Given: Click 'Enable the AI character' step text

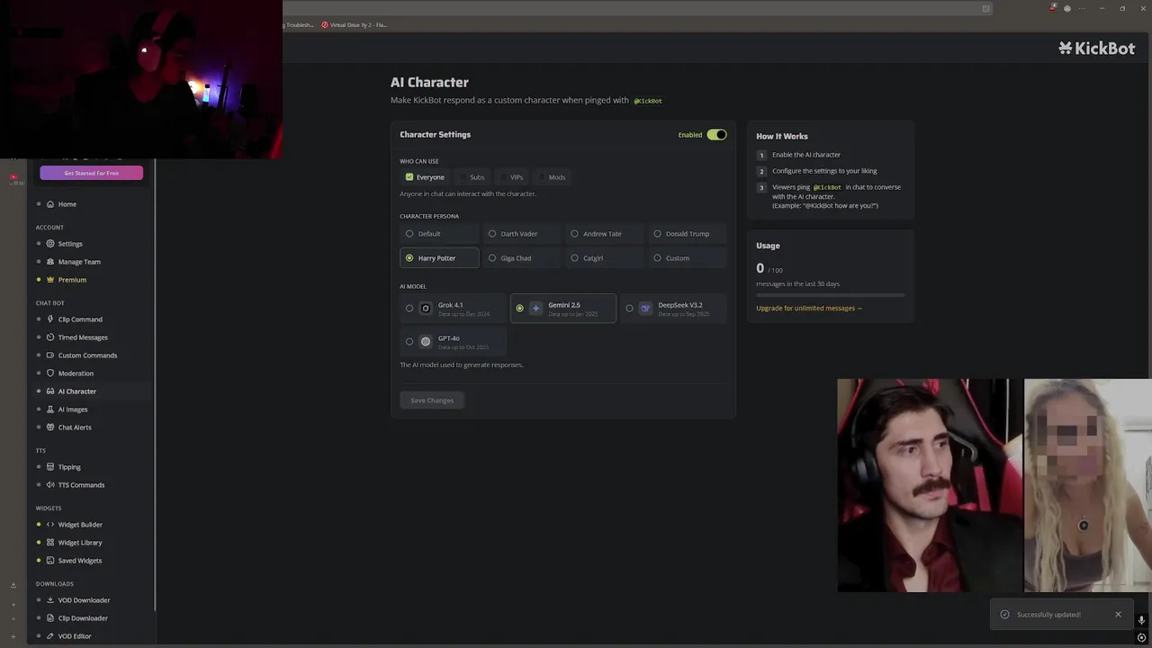Looking at the screenshot, I should [x=806, y=155].
